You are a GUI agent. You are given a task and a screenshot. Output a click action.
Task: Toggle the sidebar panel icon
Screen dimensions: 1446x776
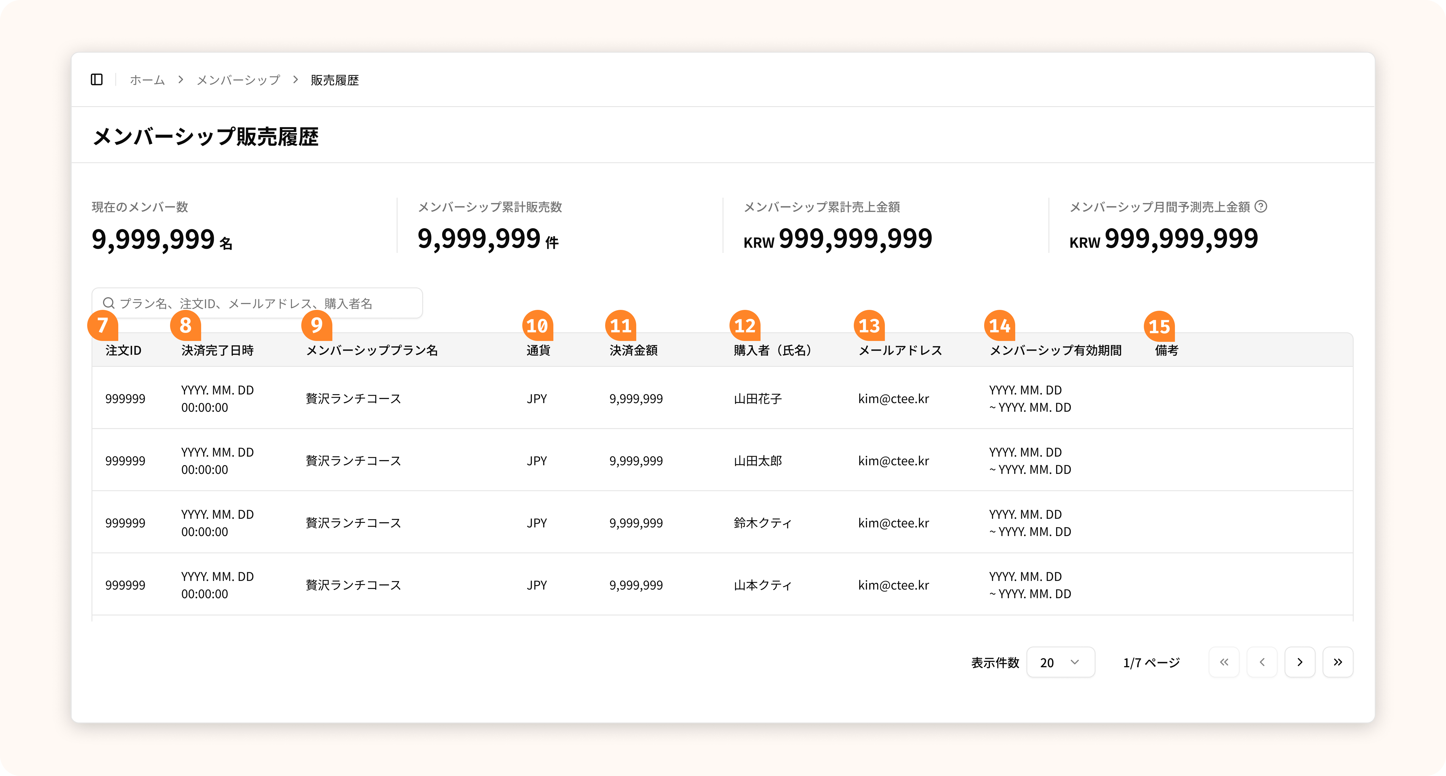[97, 80]
